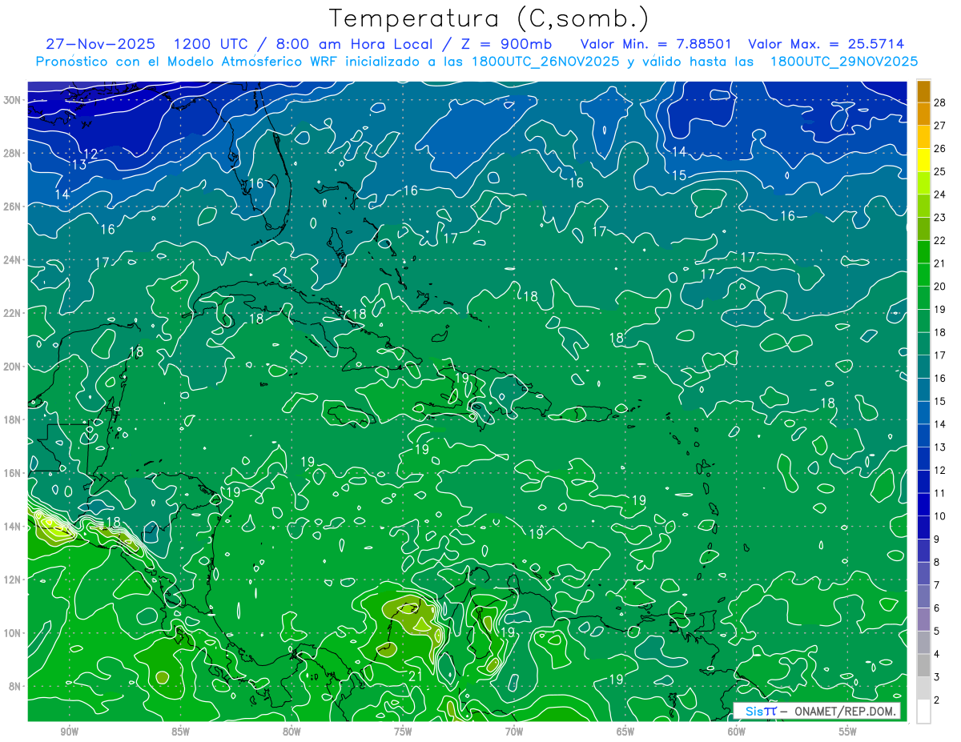This screenshot has height=742, width=961.
Task: Select purple legend band between 5 and 6
Action: tap(923, 620)
